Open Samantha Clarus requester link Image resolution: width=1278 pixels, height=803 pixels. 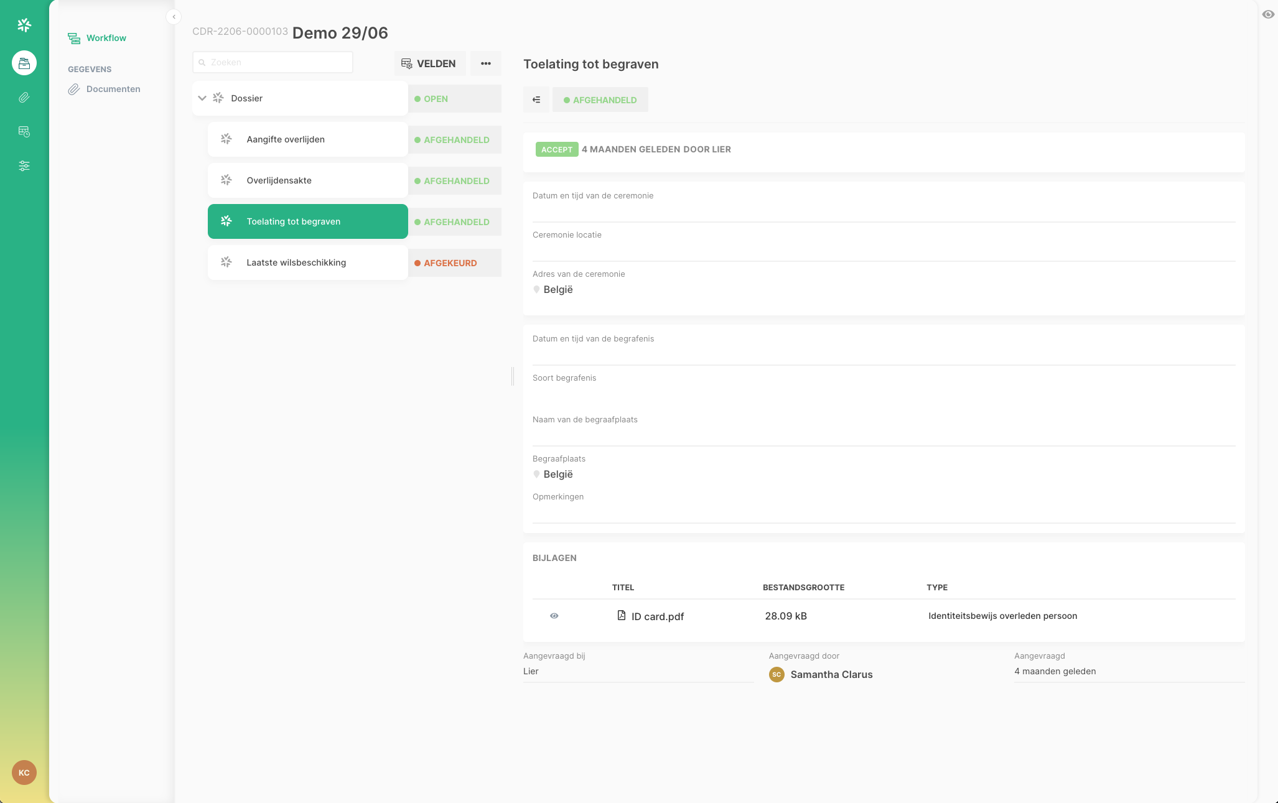[x=831, y=674]
